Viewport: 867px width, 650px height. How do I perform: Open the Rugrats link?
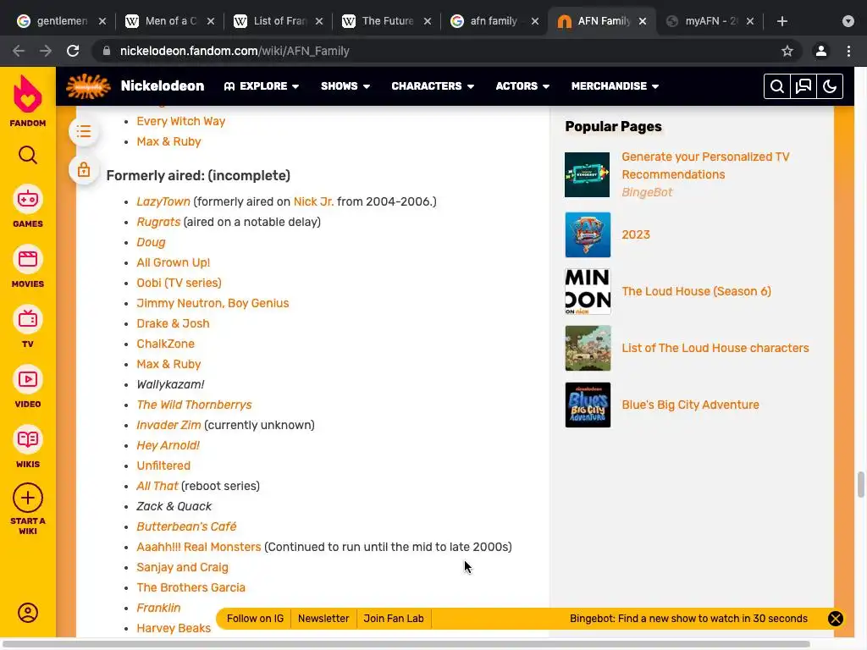coord(158,223)
